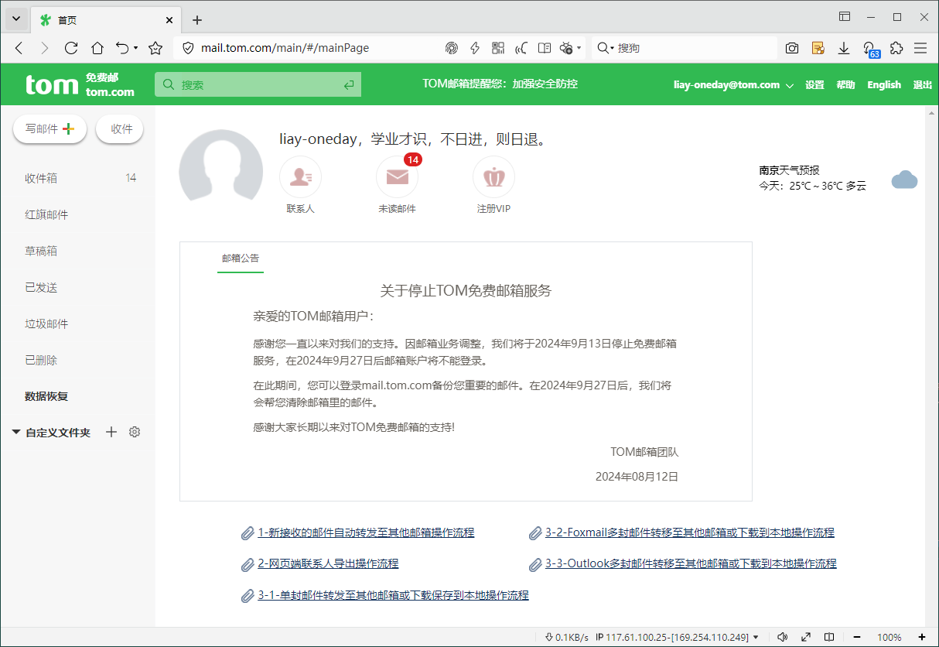Click the Register VIP (注册VIP) crown icon
The width and height of the screenshot is (939, 647).
point(493,177)
